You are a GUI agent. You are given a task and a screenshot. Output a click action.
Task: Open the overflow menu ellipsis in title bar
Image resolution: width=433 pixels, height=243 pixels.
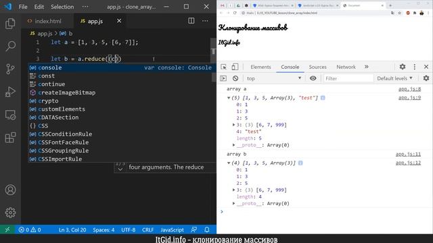(x=85, y=7)
